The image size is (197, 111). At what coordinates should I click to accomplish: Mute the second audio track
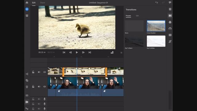click(x=39, y=104)
